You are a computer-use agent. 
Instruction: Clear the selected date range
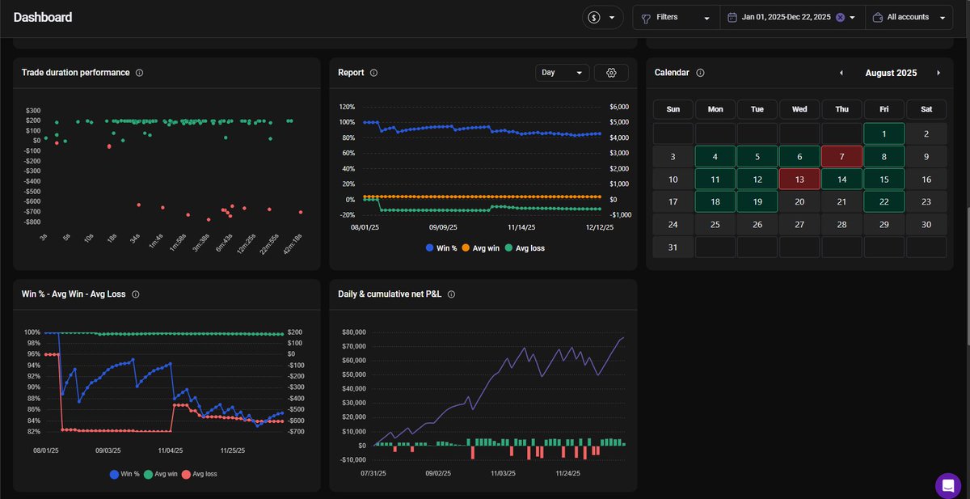tap(840, 17)
